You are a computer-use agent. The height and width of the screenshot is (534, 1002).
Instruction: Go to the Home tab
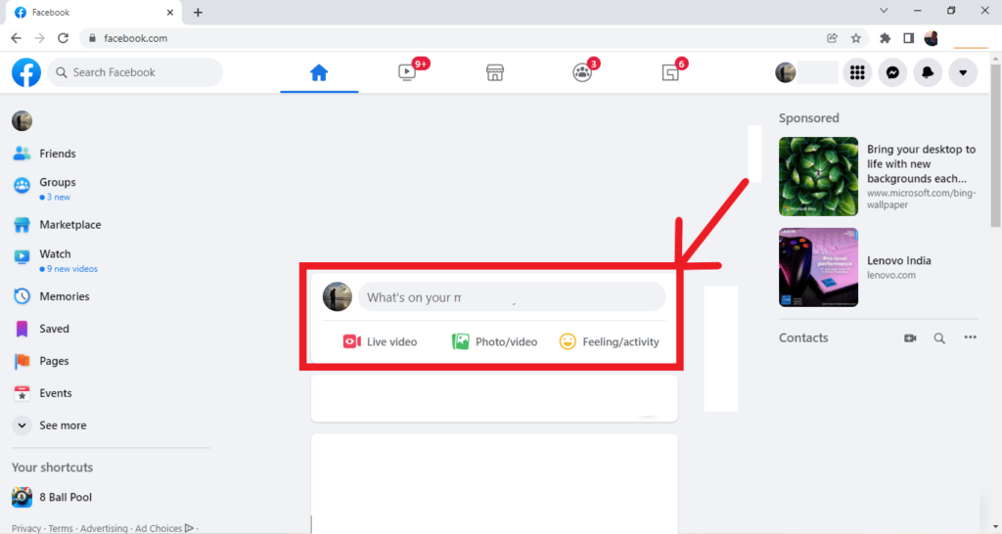tap(318, 72)
